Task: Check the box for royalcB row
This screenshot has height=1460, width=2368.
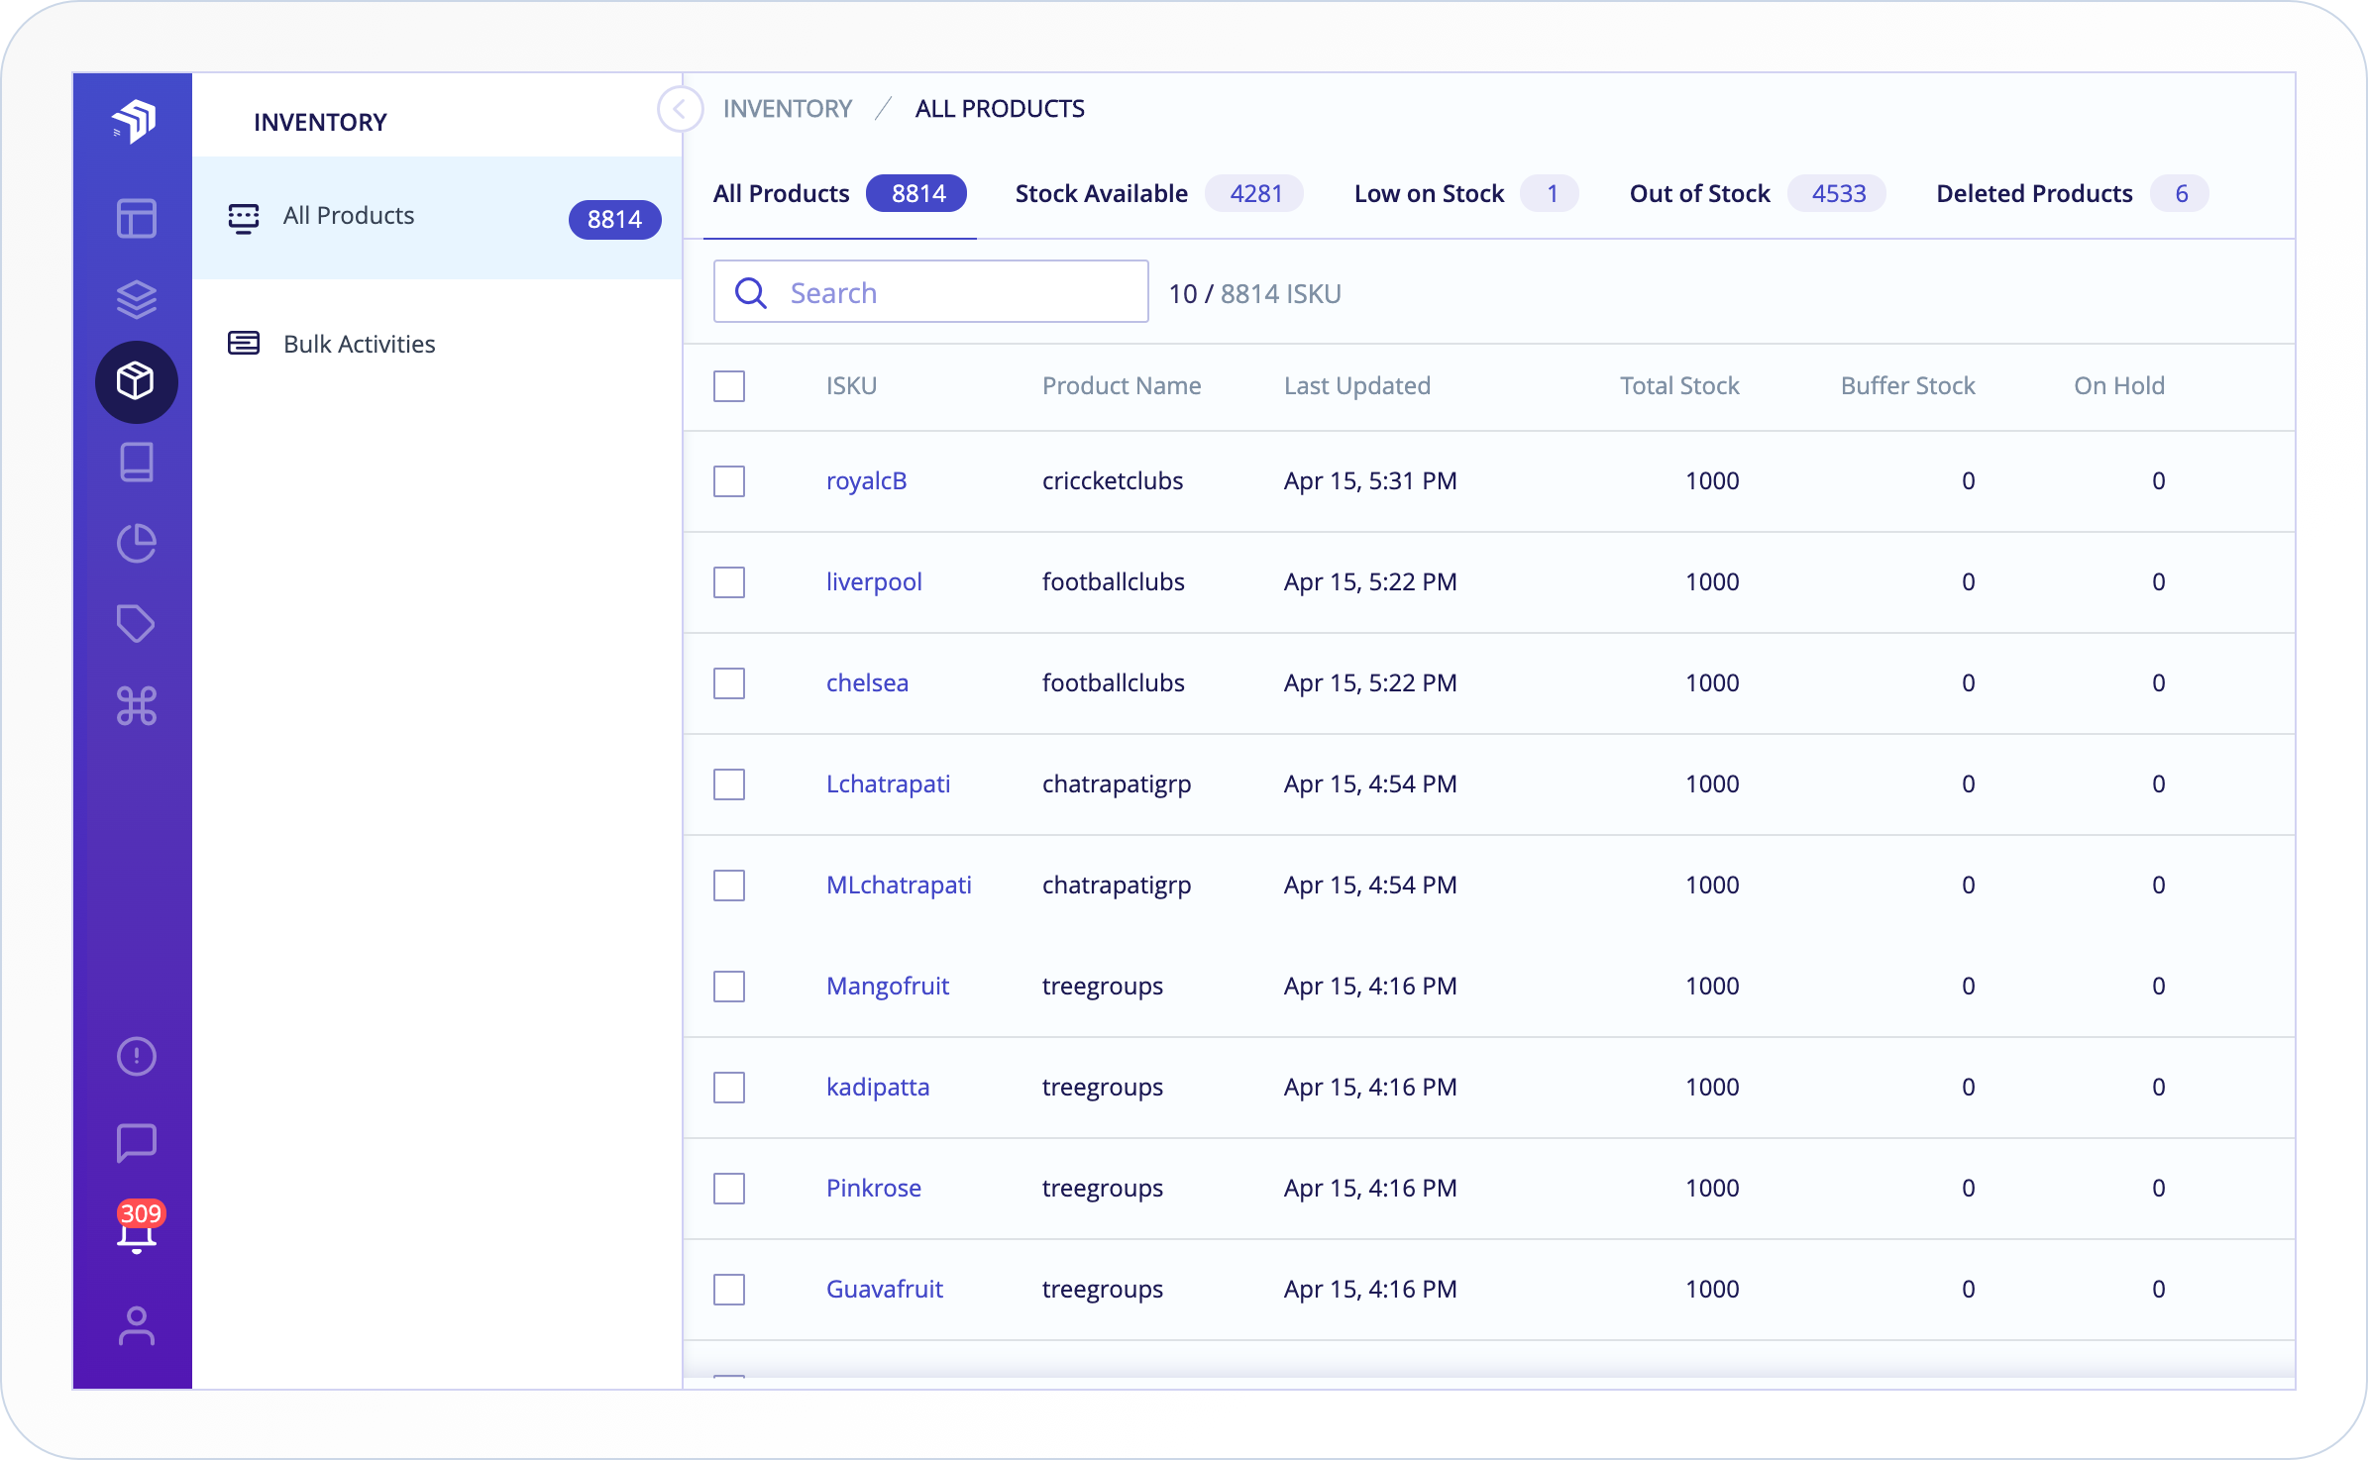Action: (x=729, y=481)
